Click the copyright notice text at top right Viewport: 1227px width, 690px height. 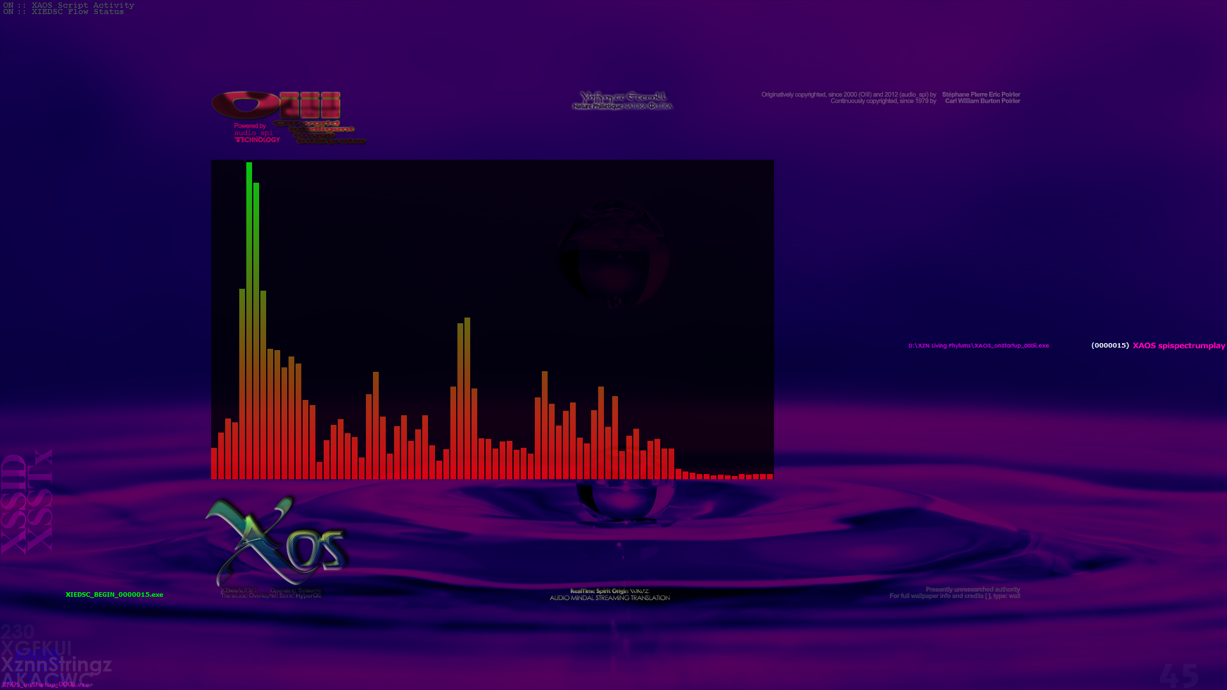click(891, 98)
